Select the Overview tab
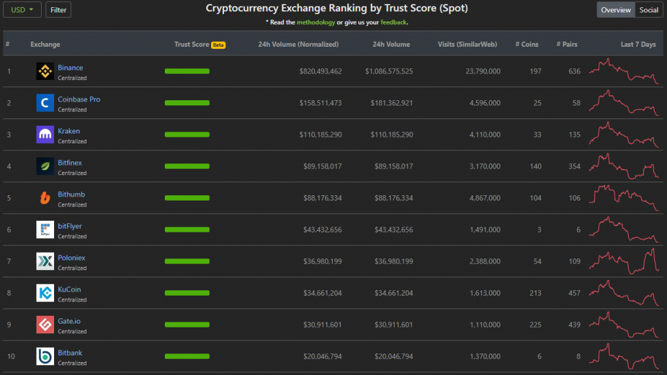Screen dimensions: 667x375 [616, 10]
